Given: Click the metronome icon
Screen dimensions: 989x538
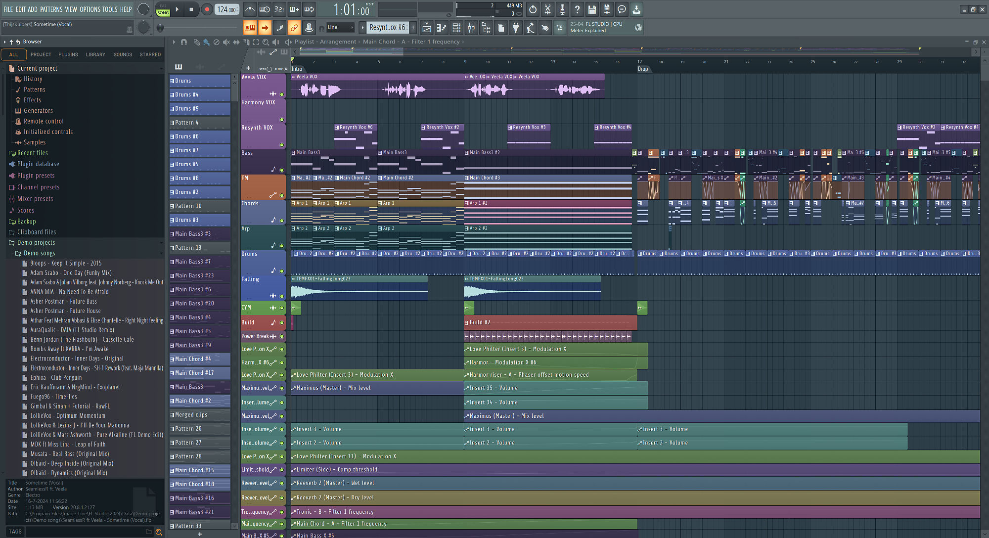Looking at the screenshot, I should coord(250,9).
